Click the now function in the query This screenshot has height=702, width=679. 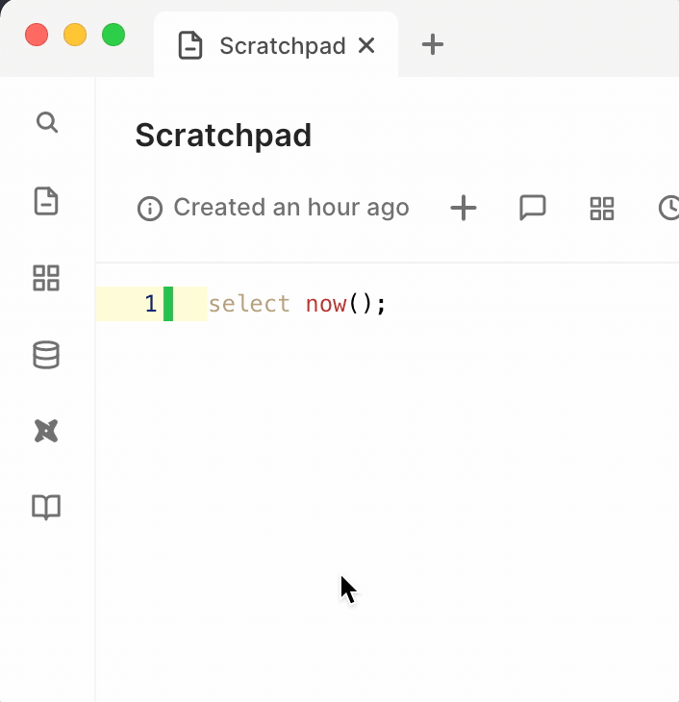(x=326, y=304)
